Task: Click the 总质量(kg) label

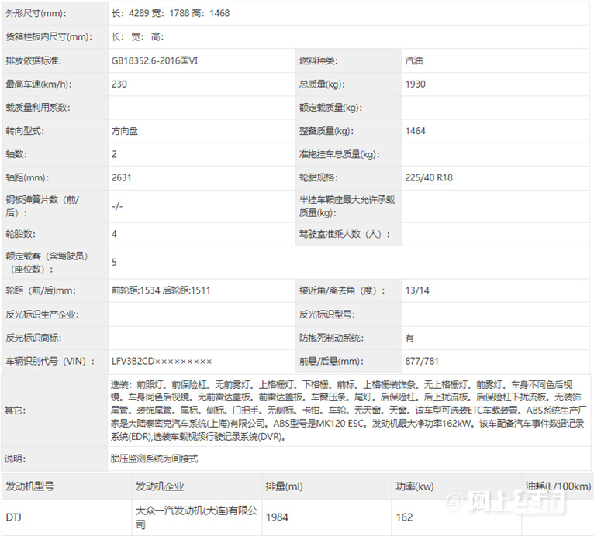Action: click(322, 84)
